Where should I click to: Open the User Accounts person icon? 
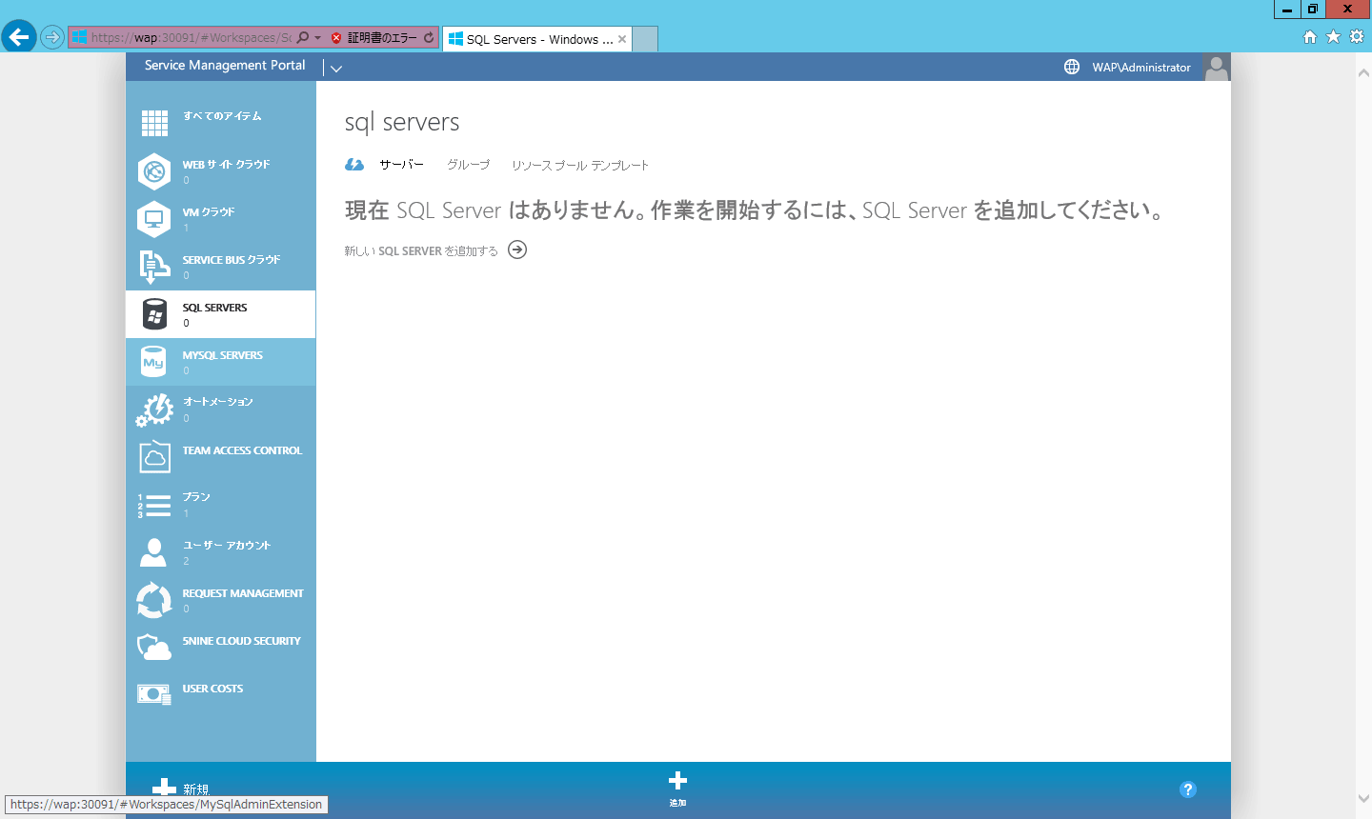pos(153,552)
